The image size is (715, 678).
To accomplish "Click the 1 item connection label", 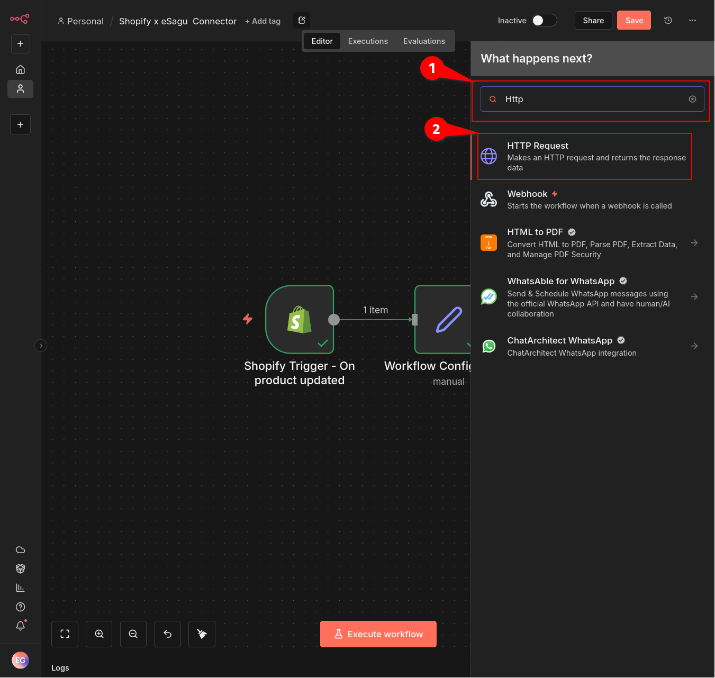I will click(375, 310).
